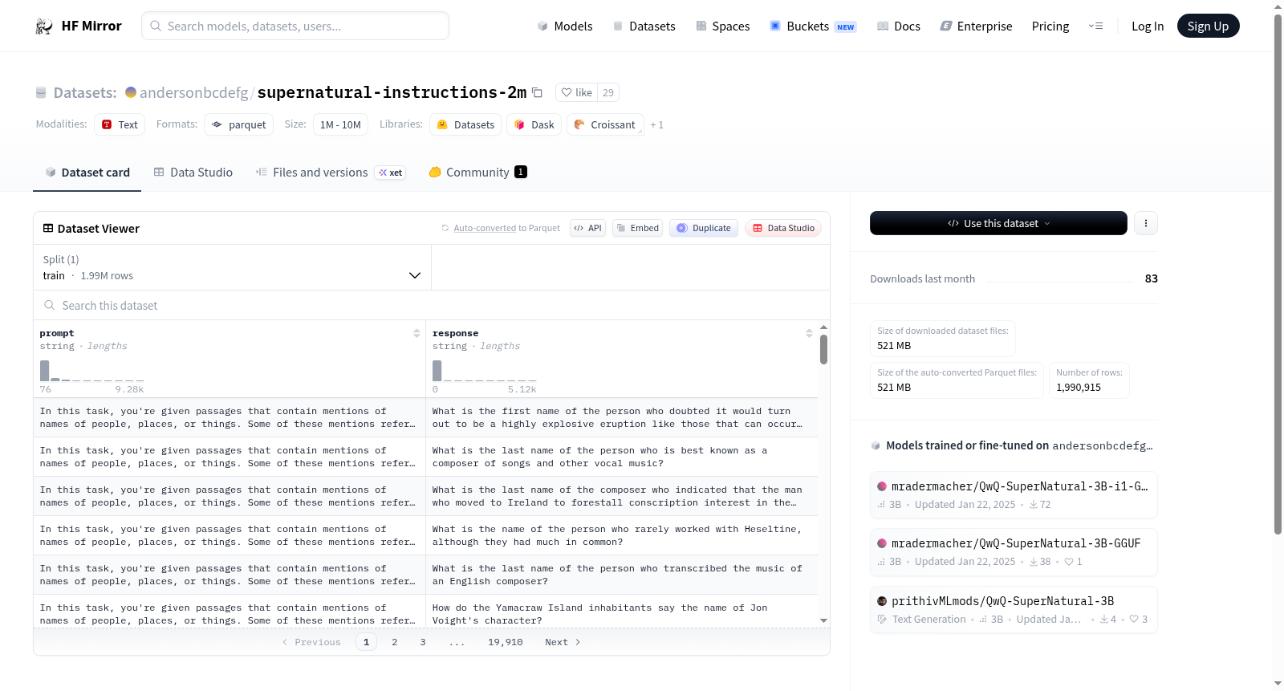Click the Models trained or fine-tuned heading
Viewport: 1284px width, 691px height.
(x=1012, y=445)
